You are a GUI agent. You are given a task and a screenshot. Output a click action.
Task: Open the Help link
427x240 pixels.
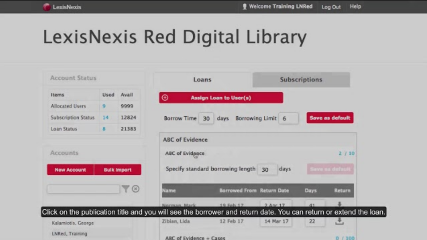click(355, 7)
